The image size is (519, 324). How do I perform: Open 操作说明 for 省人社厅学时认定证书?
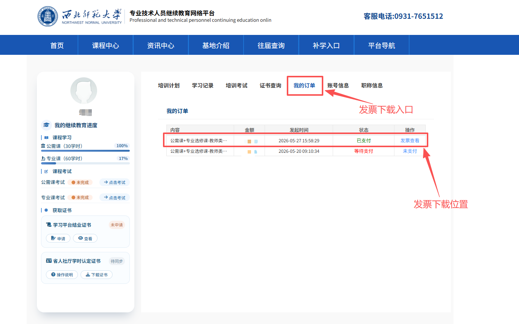pyautogui.click(x=62, y=274)
